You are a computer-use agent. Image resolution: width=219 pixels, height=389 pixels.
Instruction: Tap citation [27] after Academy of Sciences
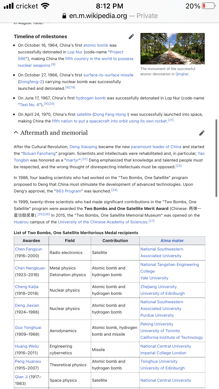pos(152,221)
